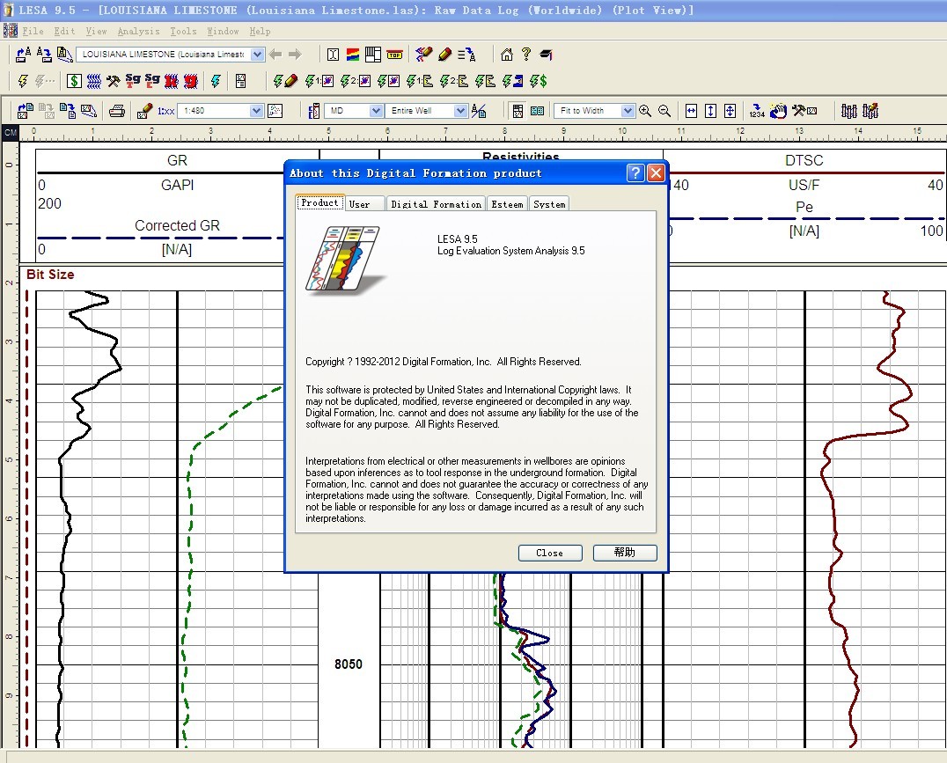Click the DTSC track header label
This screenshot has height=763, width=947.
(x=804, y=160)
